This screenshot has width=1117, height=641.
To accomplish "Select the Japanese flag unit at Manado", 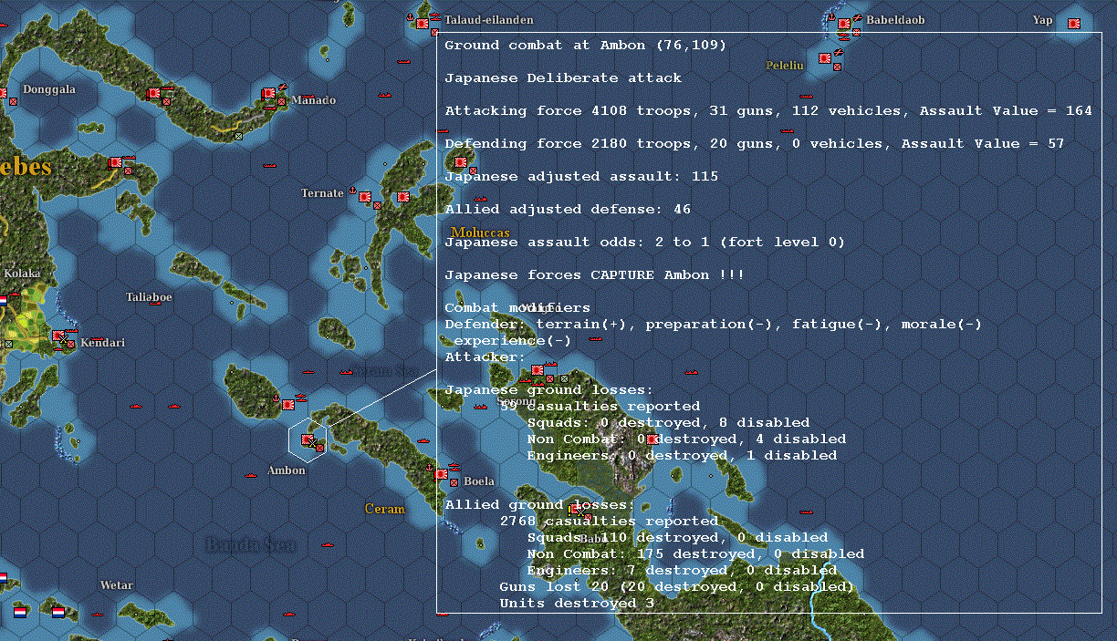I will [x=269, y=94].
